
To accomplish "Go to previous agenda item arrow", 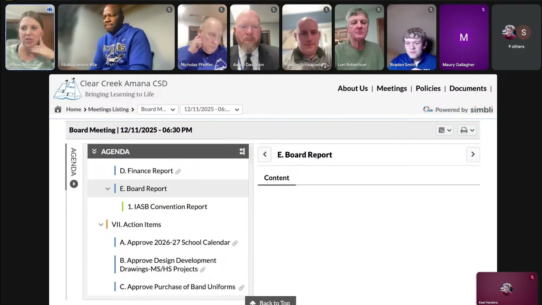I will click(x=265, y=154).
